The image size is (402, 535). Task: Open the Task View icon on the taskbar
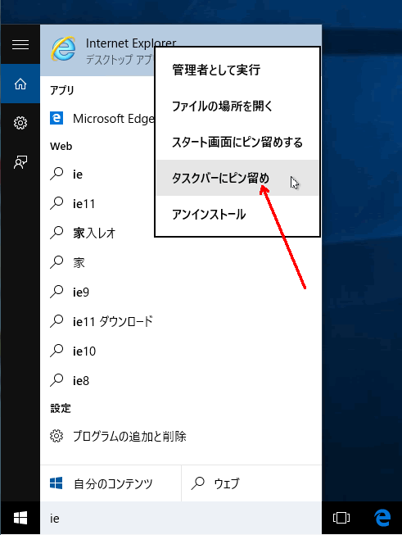[341, 518]
